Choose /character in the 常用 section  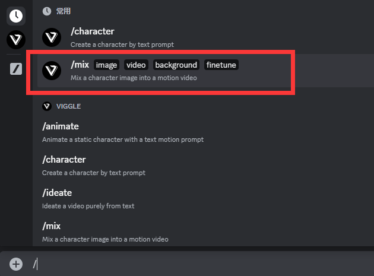[x=93, y=31]
